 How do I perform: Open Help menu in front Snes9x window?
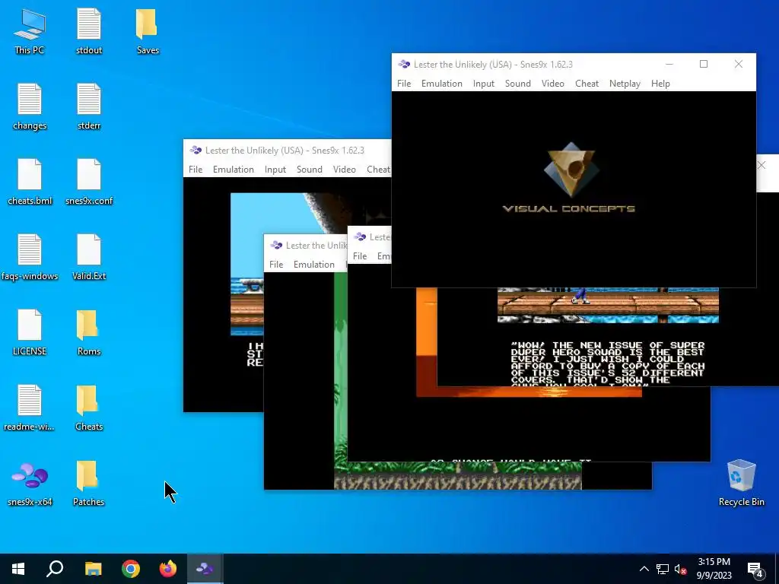[660, 84]
